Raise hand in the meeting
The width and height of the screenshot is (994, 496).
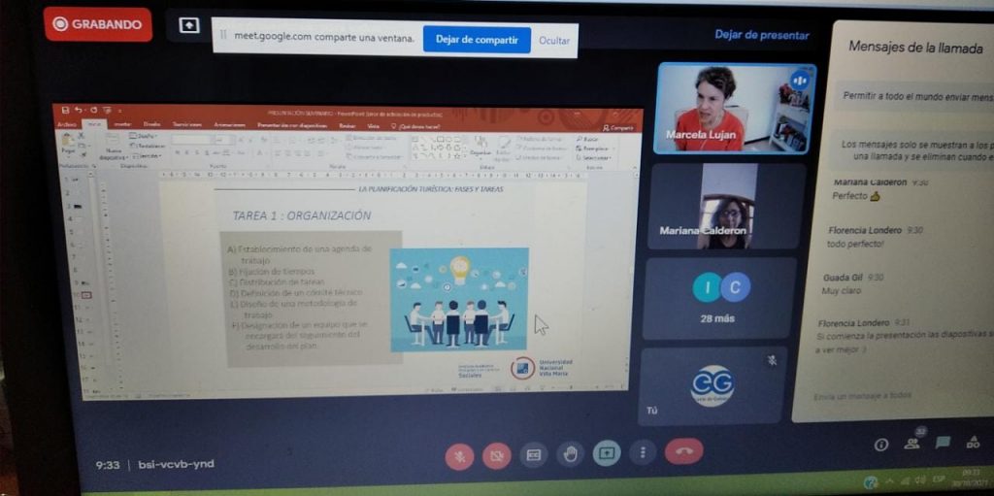click(x=570, y=453)
